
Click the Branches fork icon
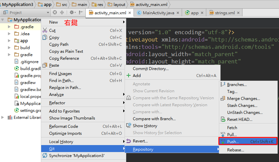coord(223,84)
